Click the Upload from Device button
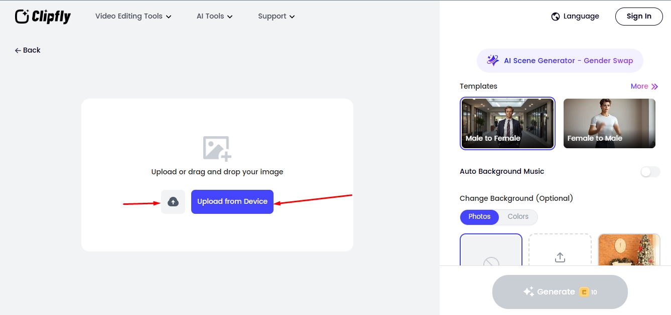Screen dimensions: 671x315 pyautogui.click(x=232, y=202)
